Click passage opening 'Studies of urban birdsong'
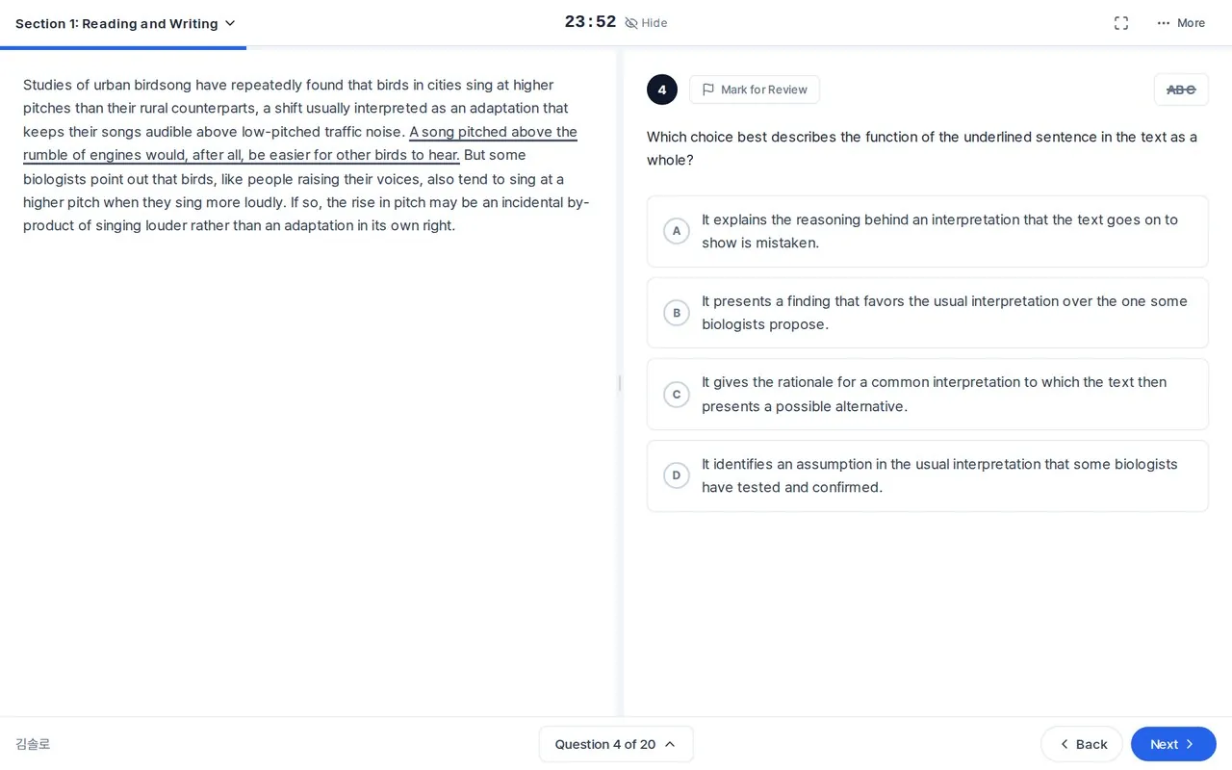This screenshot has height=770, width=1232. pos(107,85)
